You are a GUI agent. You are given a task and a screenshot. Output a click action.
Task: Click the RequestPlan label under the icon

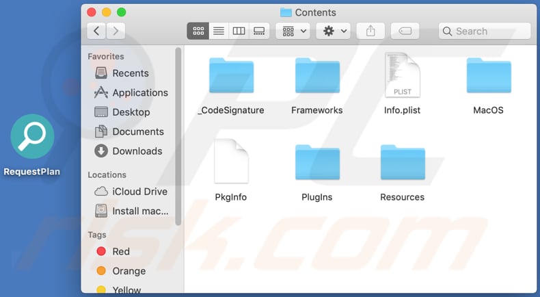[x=31, y=172]
